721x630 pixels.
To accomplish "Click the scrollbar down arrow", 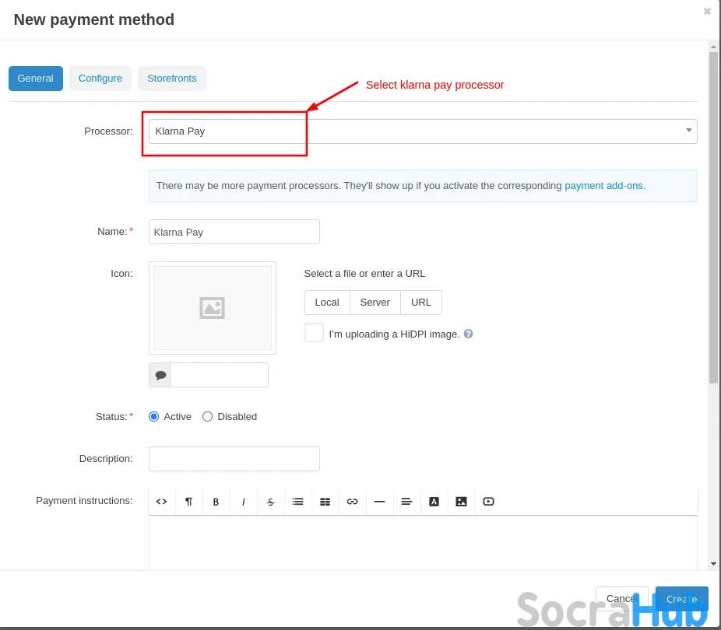I will tap(713, 564).
